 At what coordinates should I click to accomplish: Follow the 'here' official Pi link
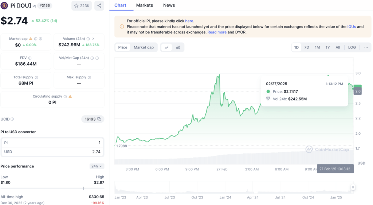pyautogui.click(x=189, y=21)
